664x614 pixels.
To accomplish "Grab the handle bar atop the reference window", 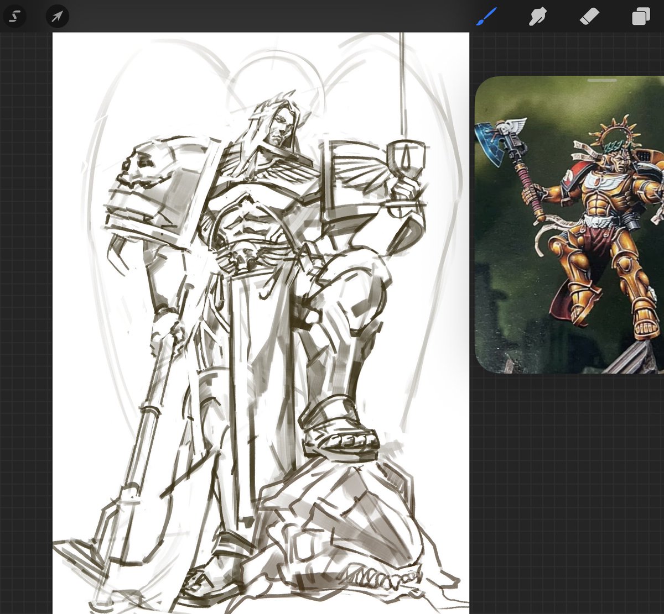I will coord(602,80).
